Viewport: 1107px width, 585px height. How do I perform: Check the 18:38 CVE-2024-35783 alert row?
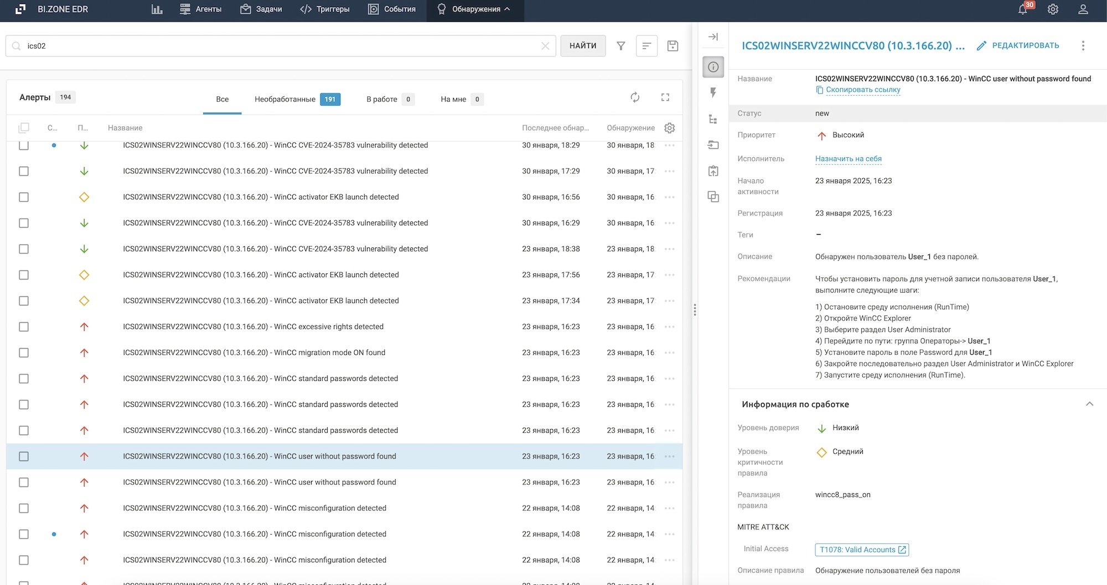coord(24,249)
